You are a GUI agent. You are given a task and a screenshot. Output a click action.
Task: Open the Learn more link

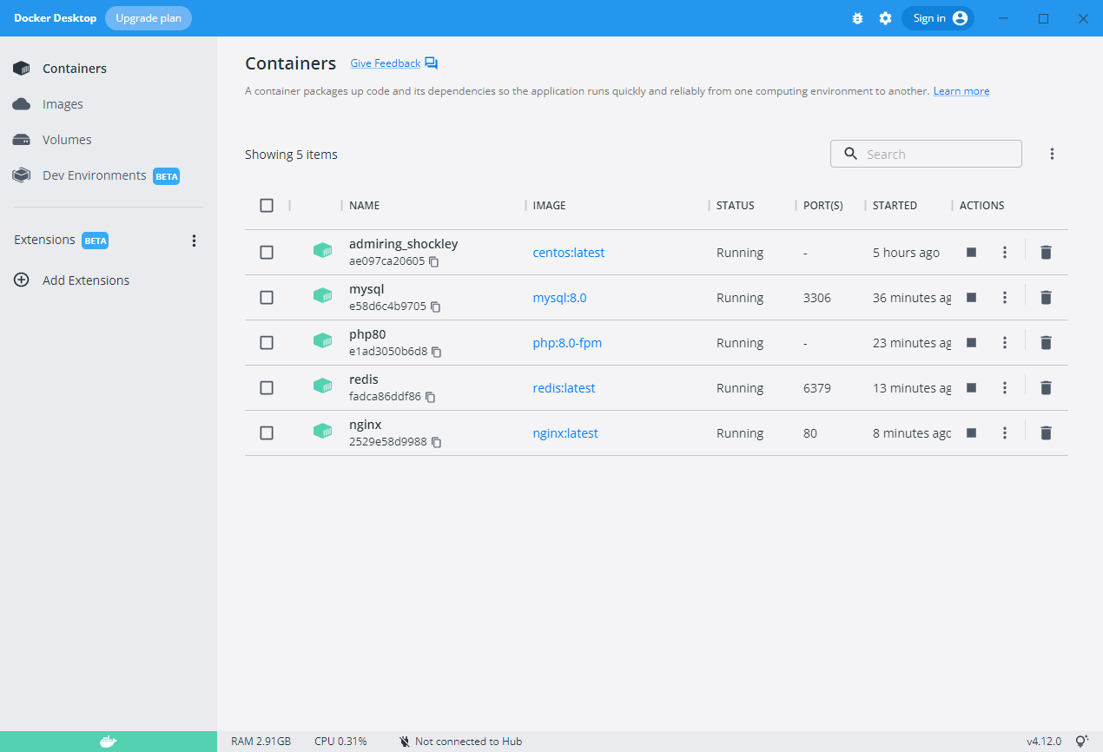(x=961, y=91)
